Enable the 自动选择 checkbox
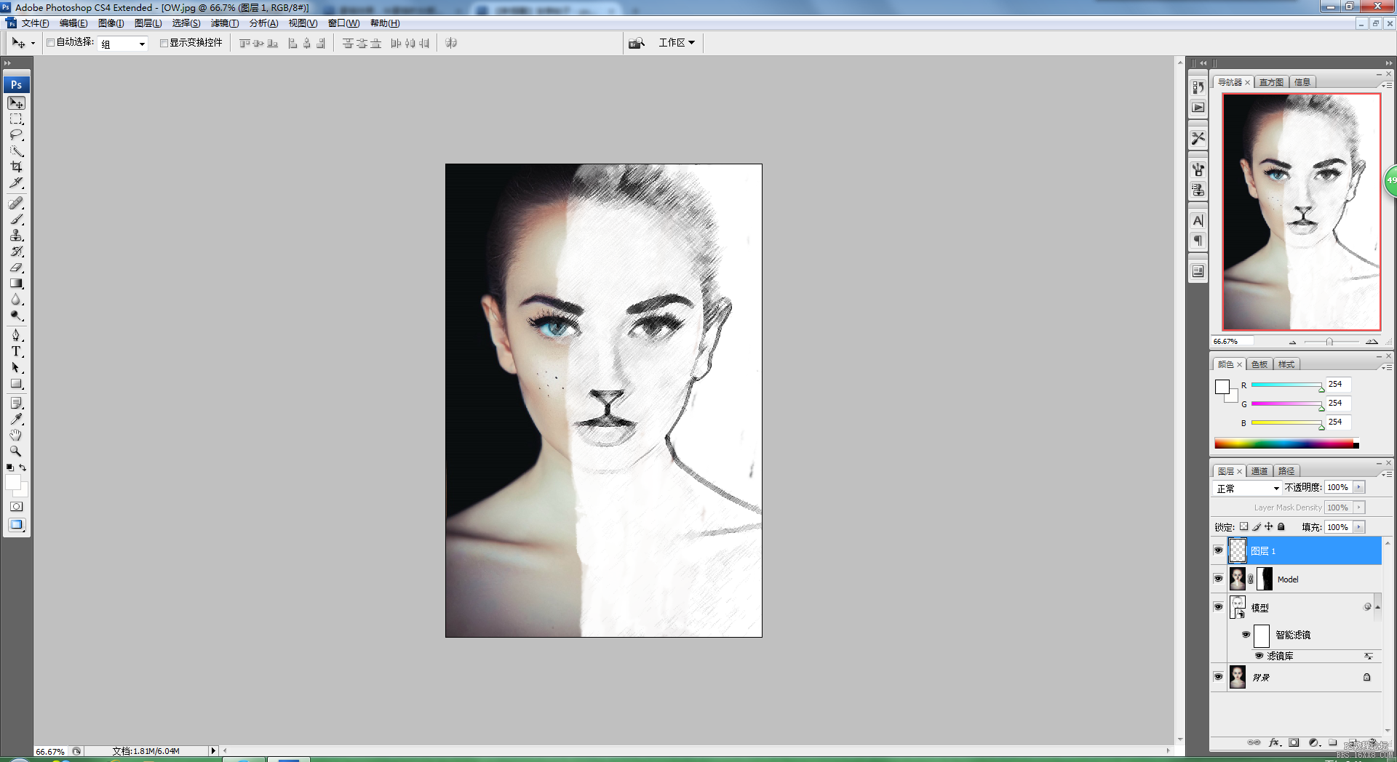 tap(51, 43)
